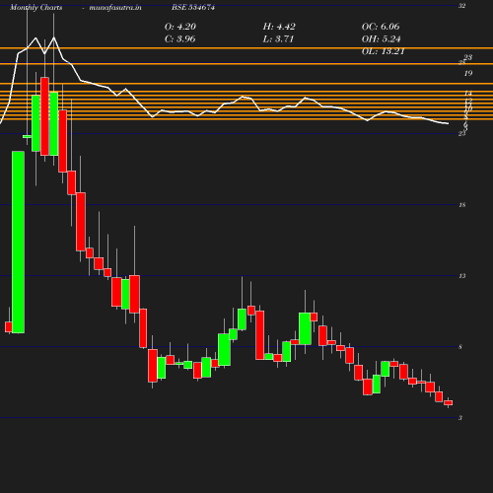Select the high value 'H: 4.42'
This screenshot has height=493, width=493.
[279, 27]
